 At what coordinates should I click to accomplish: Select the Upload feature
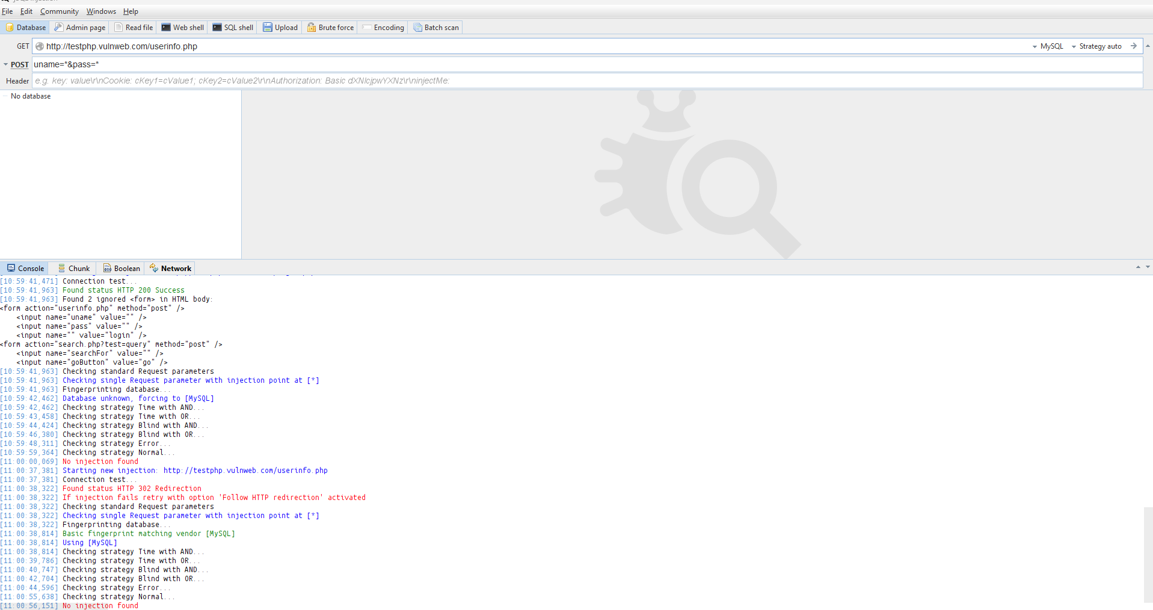[280, 27]
